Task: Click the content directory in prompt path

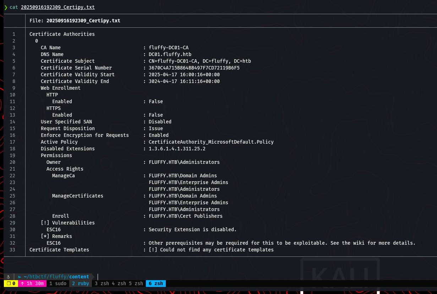Action: (x=79, y=277)
